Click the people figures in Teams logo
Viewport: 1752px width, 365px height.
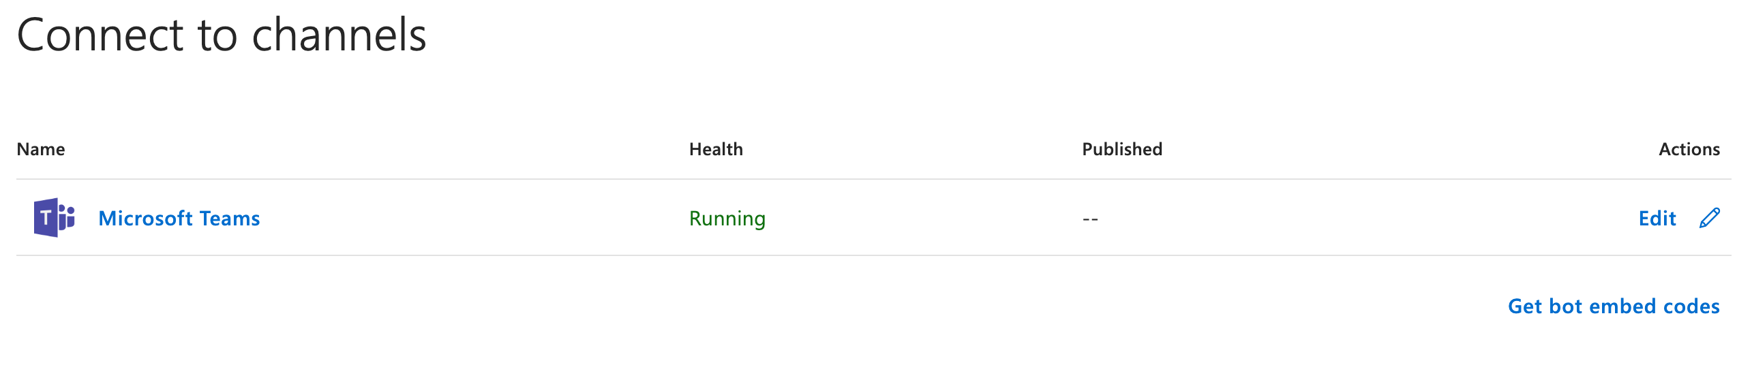pos(66,217)
